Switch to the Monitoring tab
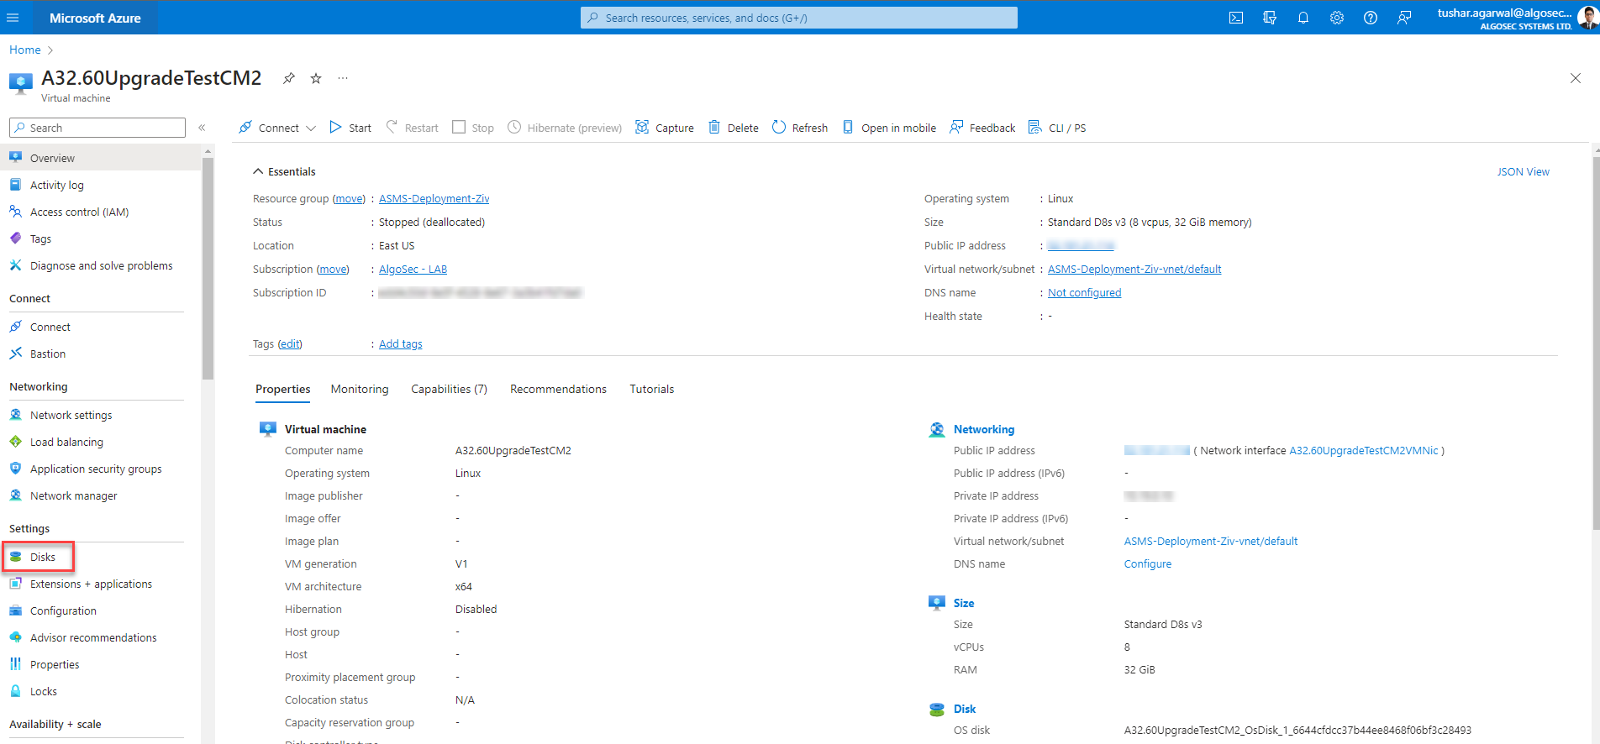Image resolution: width=1600 pixels, height=744 pixels. coord(360,389)
